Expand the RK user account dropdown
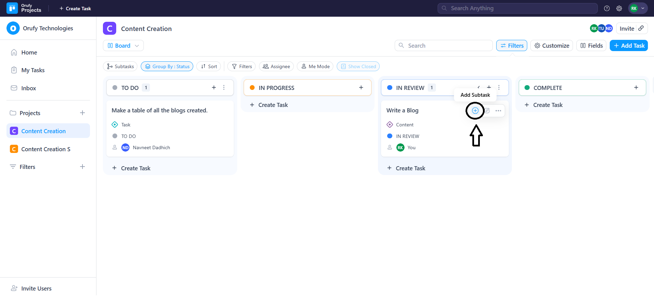654x297 pixels. pyautogui.click(x=638, y=9)
